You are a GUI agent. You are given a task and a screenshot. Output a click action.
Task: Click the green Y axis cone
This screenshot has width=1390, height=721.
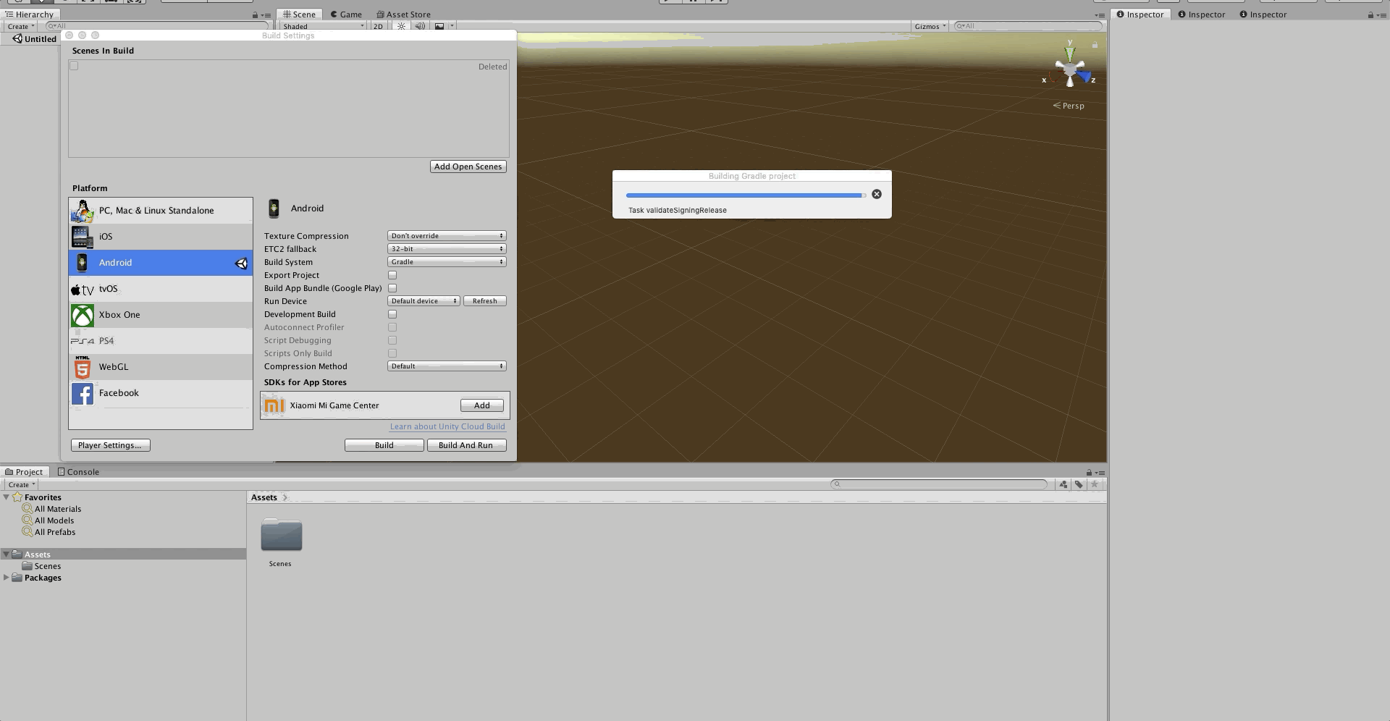click(1070, 54)
